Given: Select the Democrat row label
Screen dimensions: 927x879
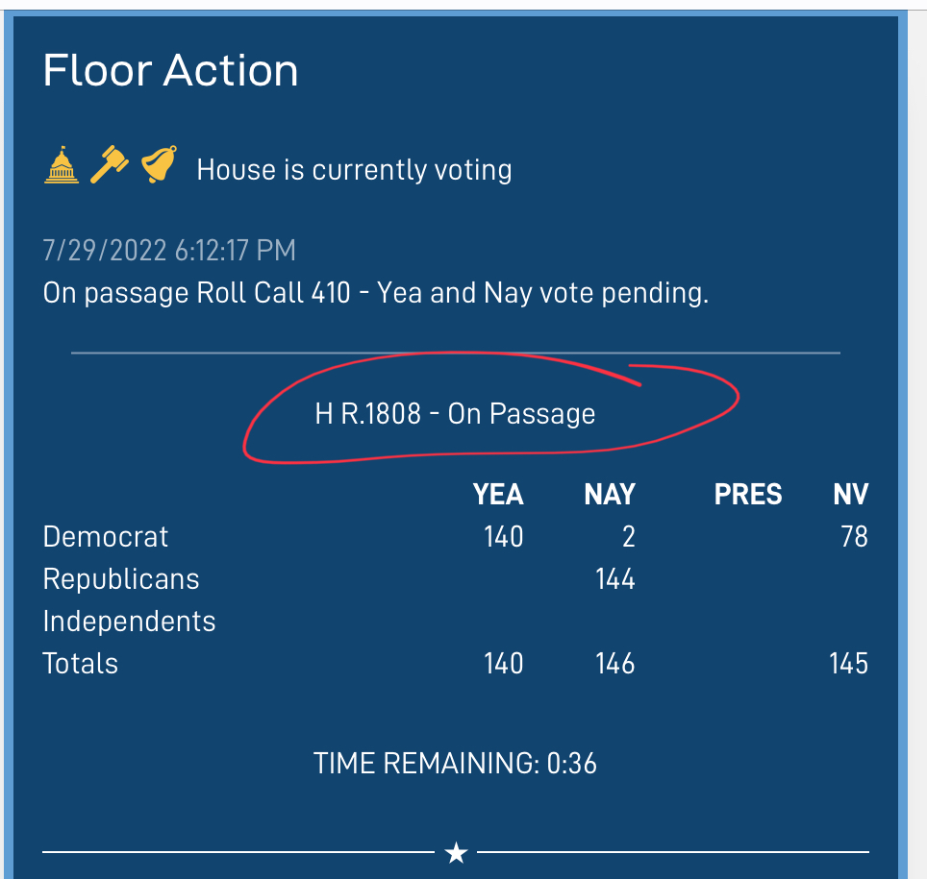Looking at the screenshot, I should tap(105, 537).
